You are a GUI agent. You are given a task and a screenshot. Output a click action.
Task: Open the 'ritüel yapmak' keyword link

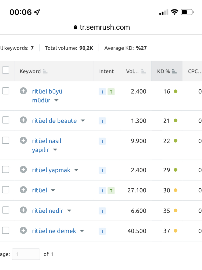tap(51, 170)
